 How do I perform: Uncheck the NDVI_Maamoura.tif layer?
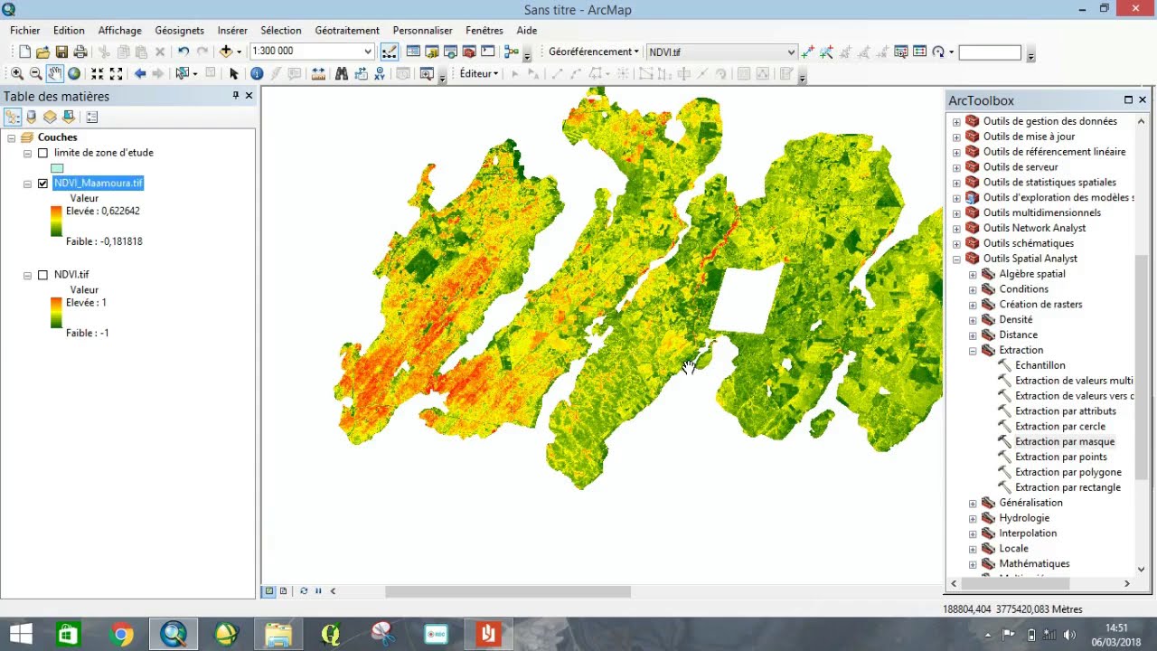[42, 184]
